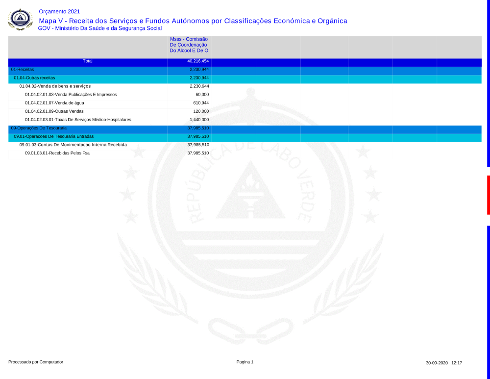490x379 pixels.
Task: Click the 'Mapa V - Receita dos Serviços' heading
Action: click(193, 21)
